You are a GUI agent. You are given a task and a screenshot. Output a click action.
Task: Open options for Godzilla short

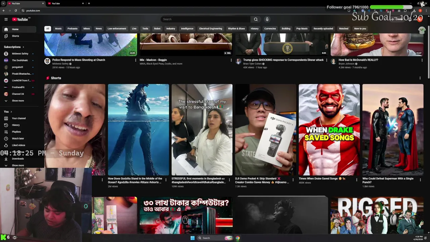click(x=166, y=180)
